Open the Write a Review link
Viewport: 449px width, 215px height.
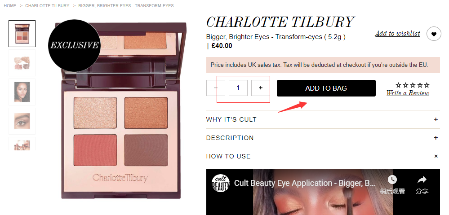click(408, 93)
